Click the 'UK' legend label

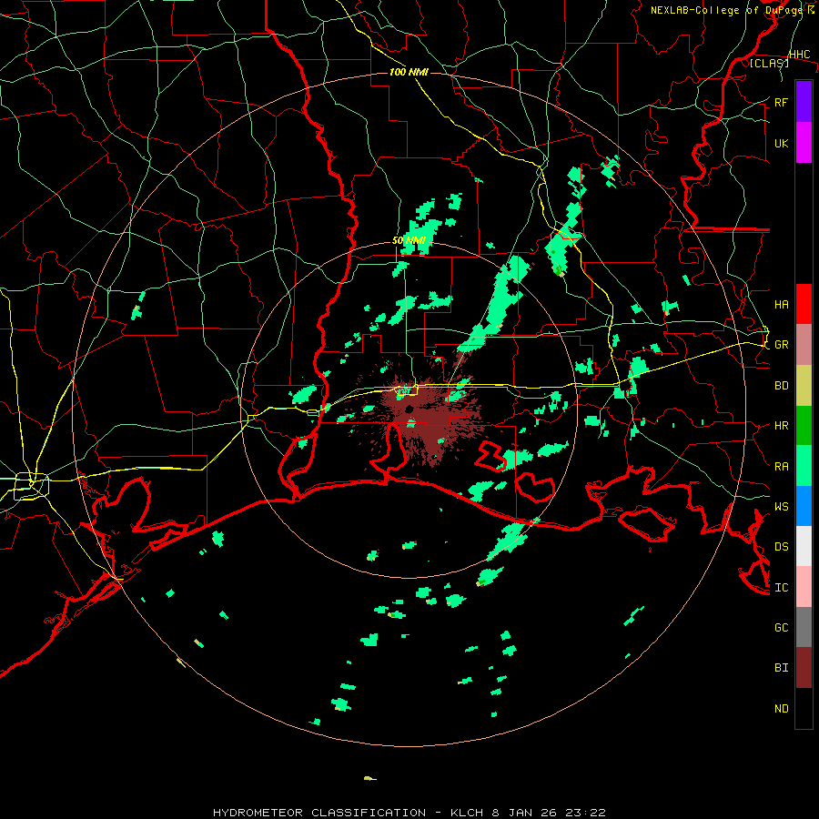(782, 143)
